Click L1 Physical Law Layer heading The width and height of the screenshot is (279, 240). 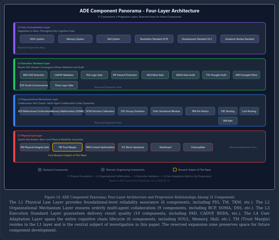click(30, 135)
